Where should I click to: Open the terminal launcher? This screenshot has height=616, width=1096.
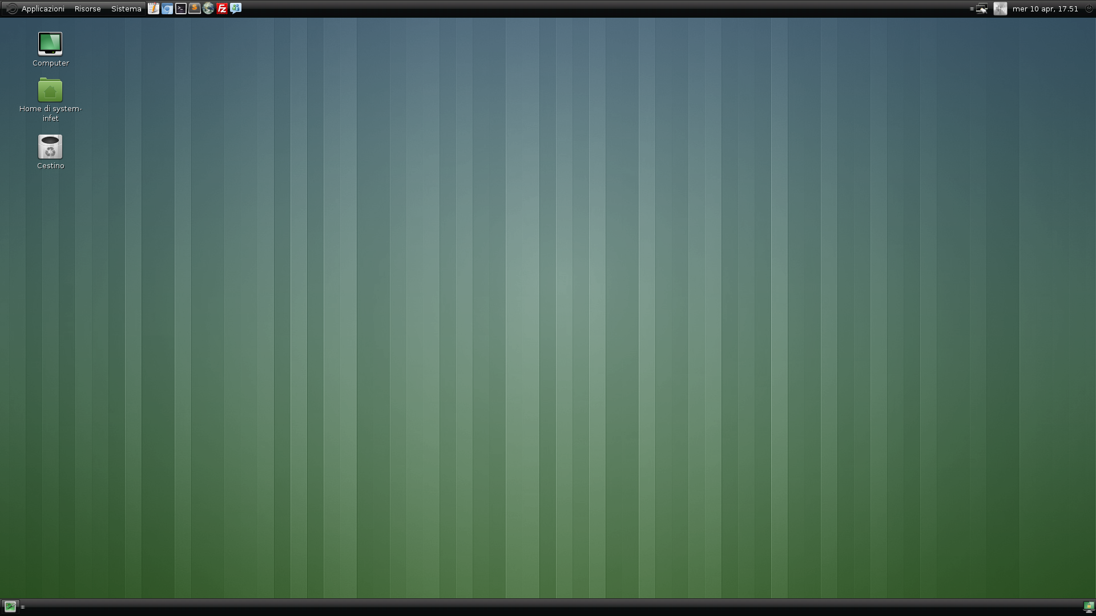(x=181, y=9)
